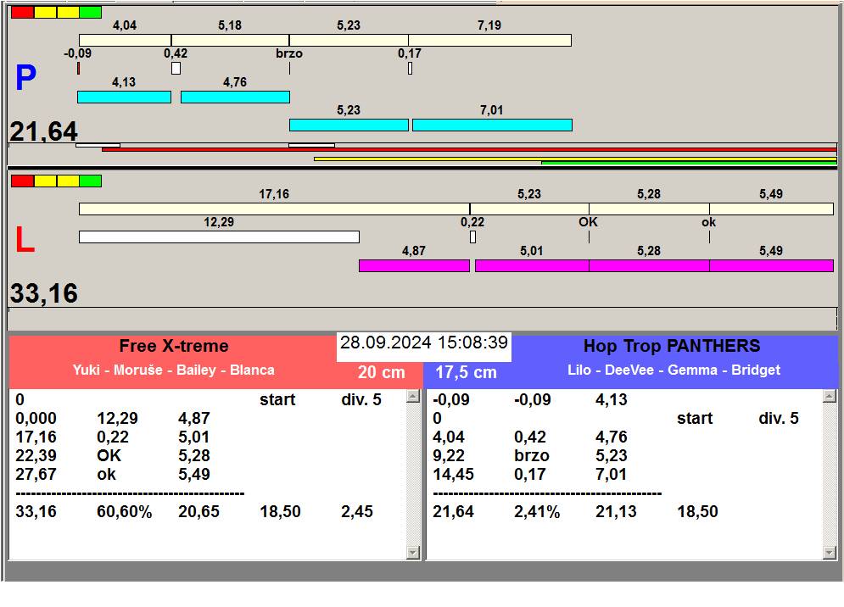Click the large 33,16 total time for lane L

[x=44, y=294]
